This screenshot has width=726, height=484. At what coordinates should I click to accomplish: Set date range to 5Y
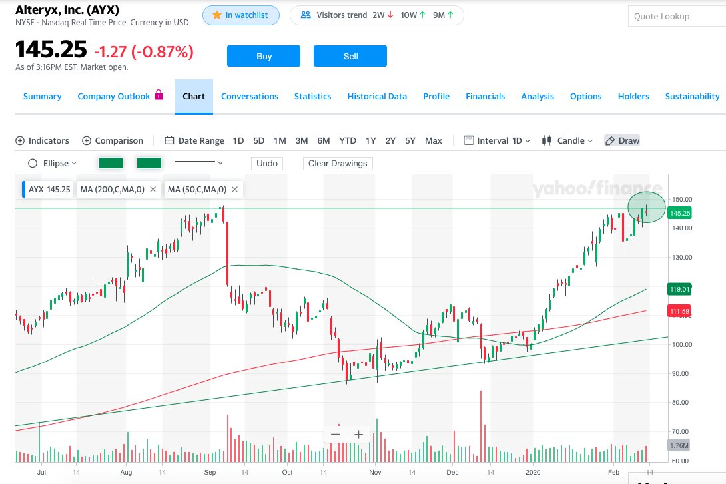[410, 140]
